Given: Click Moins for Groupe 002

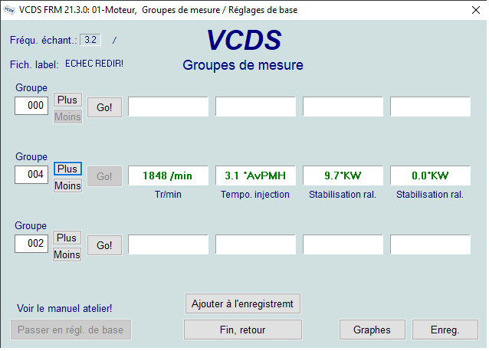Looking at the screenshot, I should 67,254.
